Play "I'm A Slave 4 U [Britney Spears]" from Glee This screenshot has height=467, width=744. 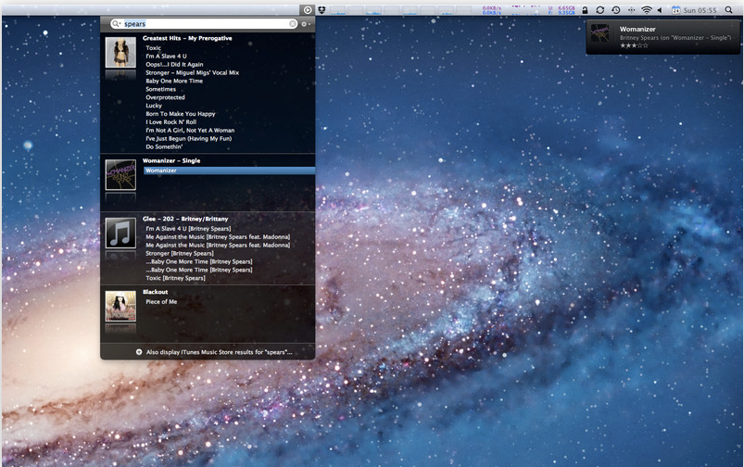tap(188, 229)
